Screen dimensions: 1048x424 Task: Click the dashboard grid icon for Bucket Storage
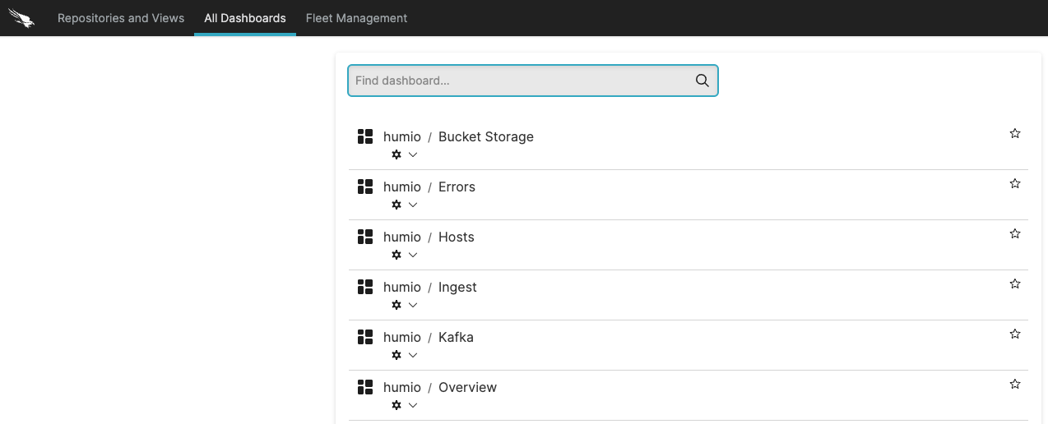pos(365,136)
